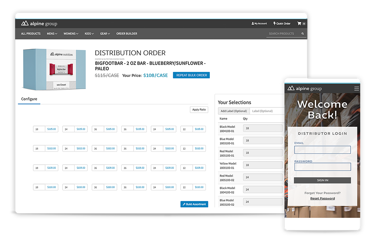
Task: Expand the Womens dropdown menu
Action: click(71, 34)
